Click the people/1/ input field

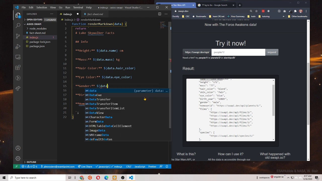238,52
